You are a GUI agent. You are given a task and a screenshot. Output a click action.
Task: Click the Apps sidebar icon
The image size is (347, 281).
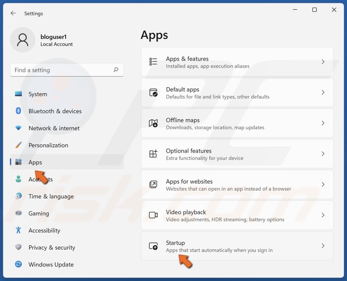pos(18,162)
